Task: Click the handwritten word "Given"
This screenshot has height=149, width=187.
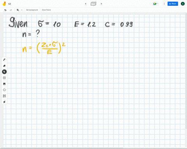Action: 18,23
